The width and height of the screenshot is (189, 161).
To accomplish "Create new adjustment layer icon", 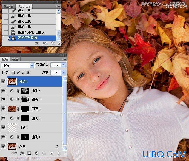I will 37,153.
